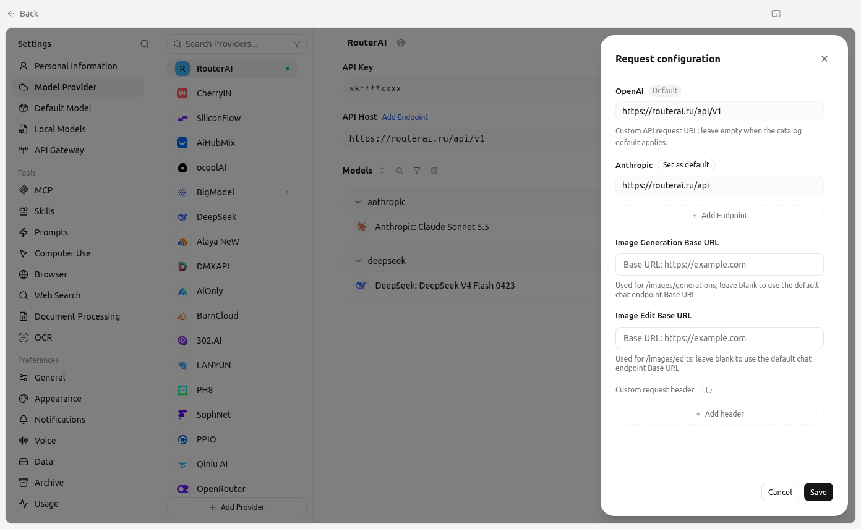
Task: Focus the Search Providers field
Action: (236, 44)
